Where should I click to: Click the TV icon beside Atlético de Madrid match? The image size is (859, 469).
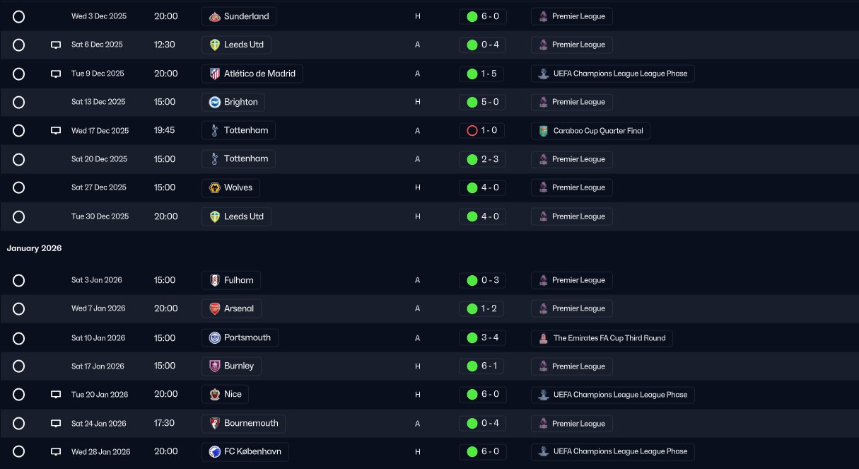[56, 74]
